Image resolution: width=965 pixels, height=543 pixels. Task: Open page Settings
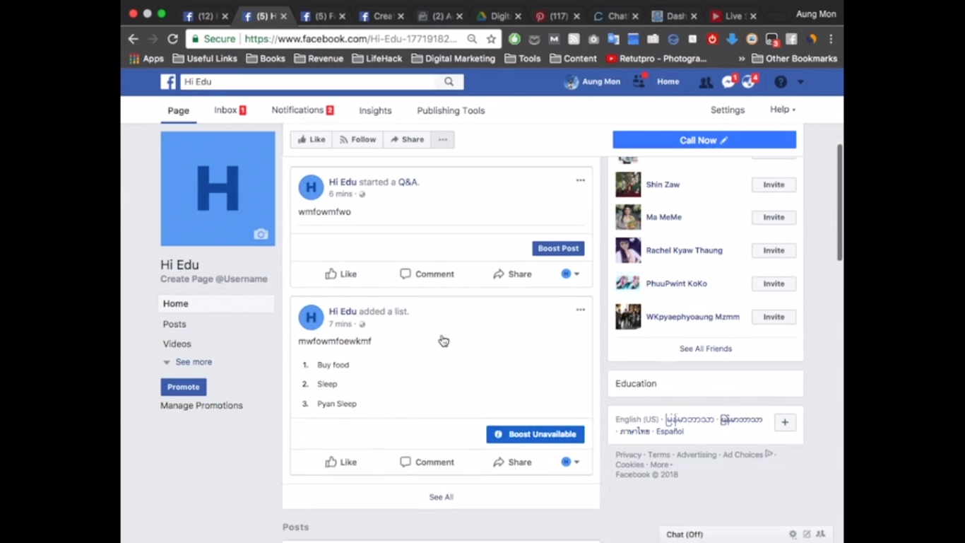point(728,110)
